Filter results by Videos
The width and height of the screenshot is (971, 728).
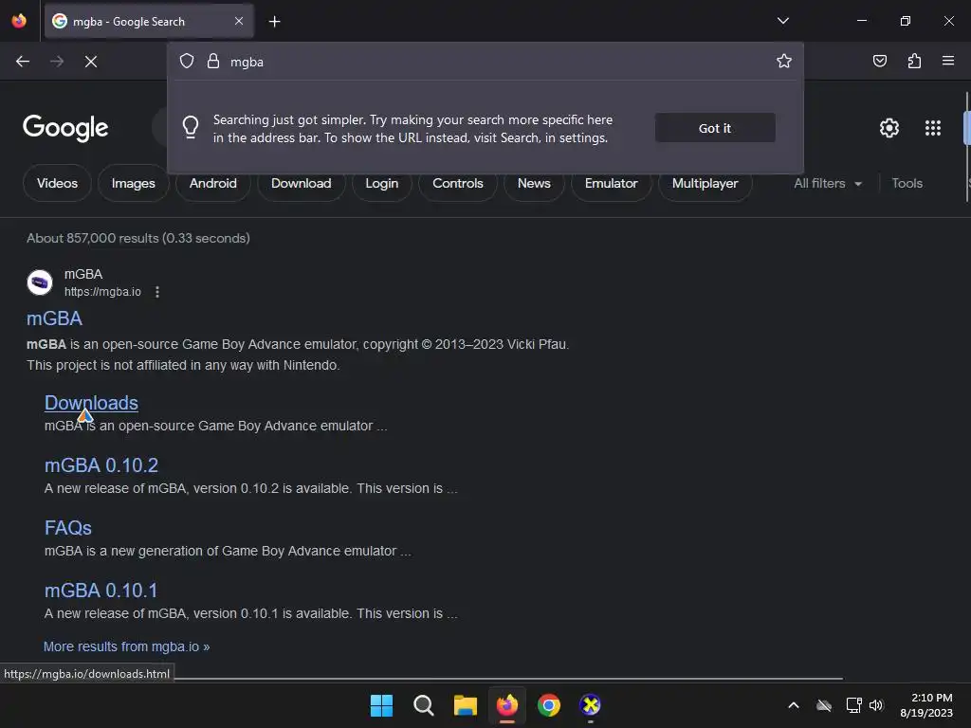pyautogui.click(x=57, y=183)
